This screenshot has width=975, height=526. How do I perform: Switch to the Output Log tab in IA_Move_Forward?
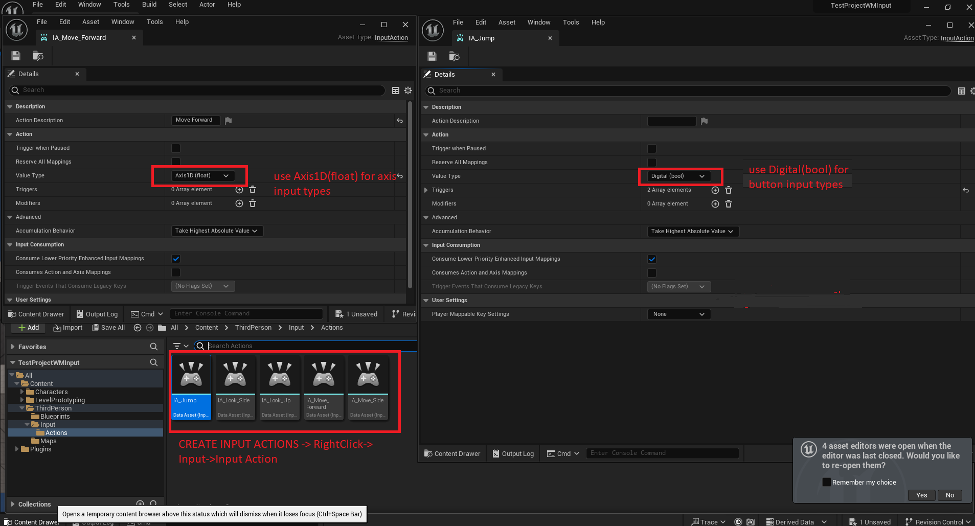coord(97,314)
